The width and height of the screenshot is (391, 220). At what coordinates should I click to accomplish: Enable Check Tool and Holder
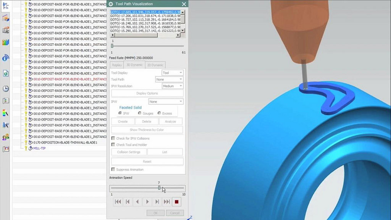(113, 145)
